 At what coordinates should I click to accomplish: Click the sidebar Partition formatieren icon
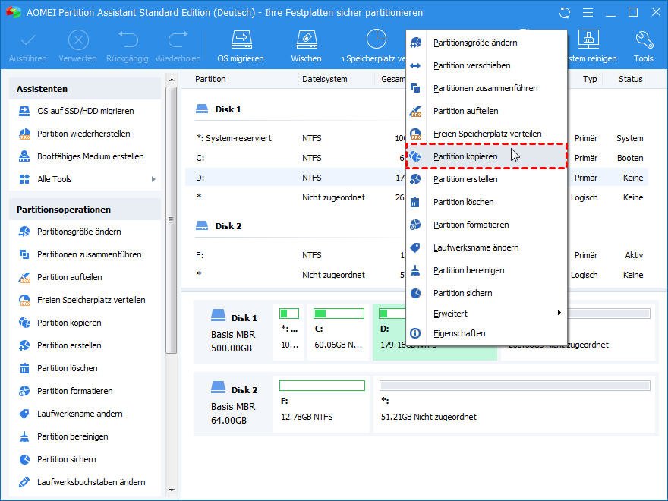pyautogui.click(x=24, y=391)
